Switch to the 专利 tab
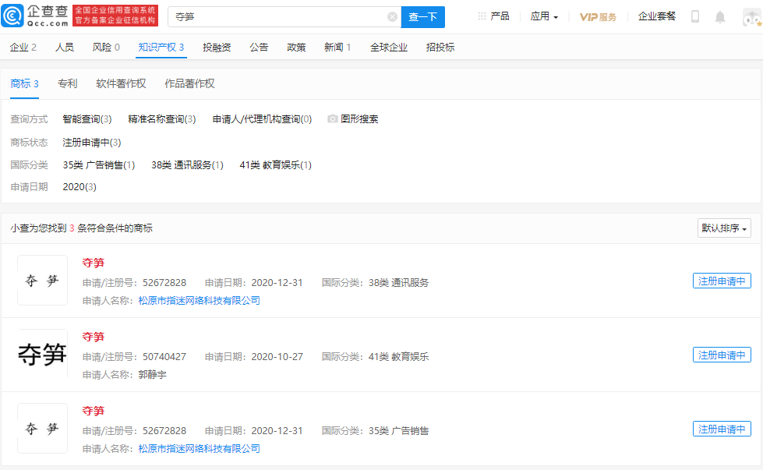Viewport: 763px width, 470px height. pos(67,83)
